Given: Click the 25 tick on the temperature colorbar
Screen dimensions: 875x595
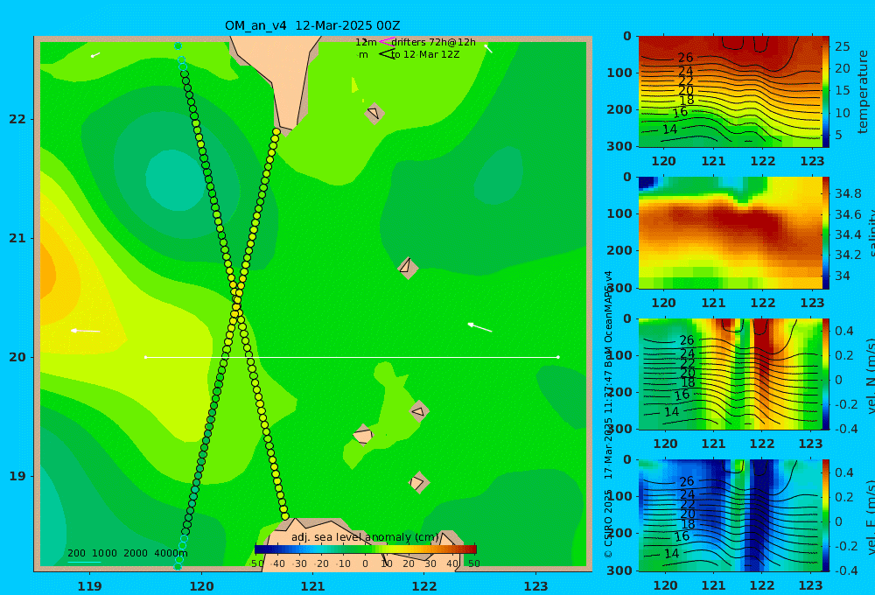Looking at the screenshot, I should click(x=843, y=47).
